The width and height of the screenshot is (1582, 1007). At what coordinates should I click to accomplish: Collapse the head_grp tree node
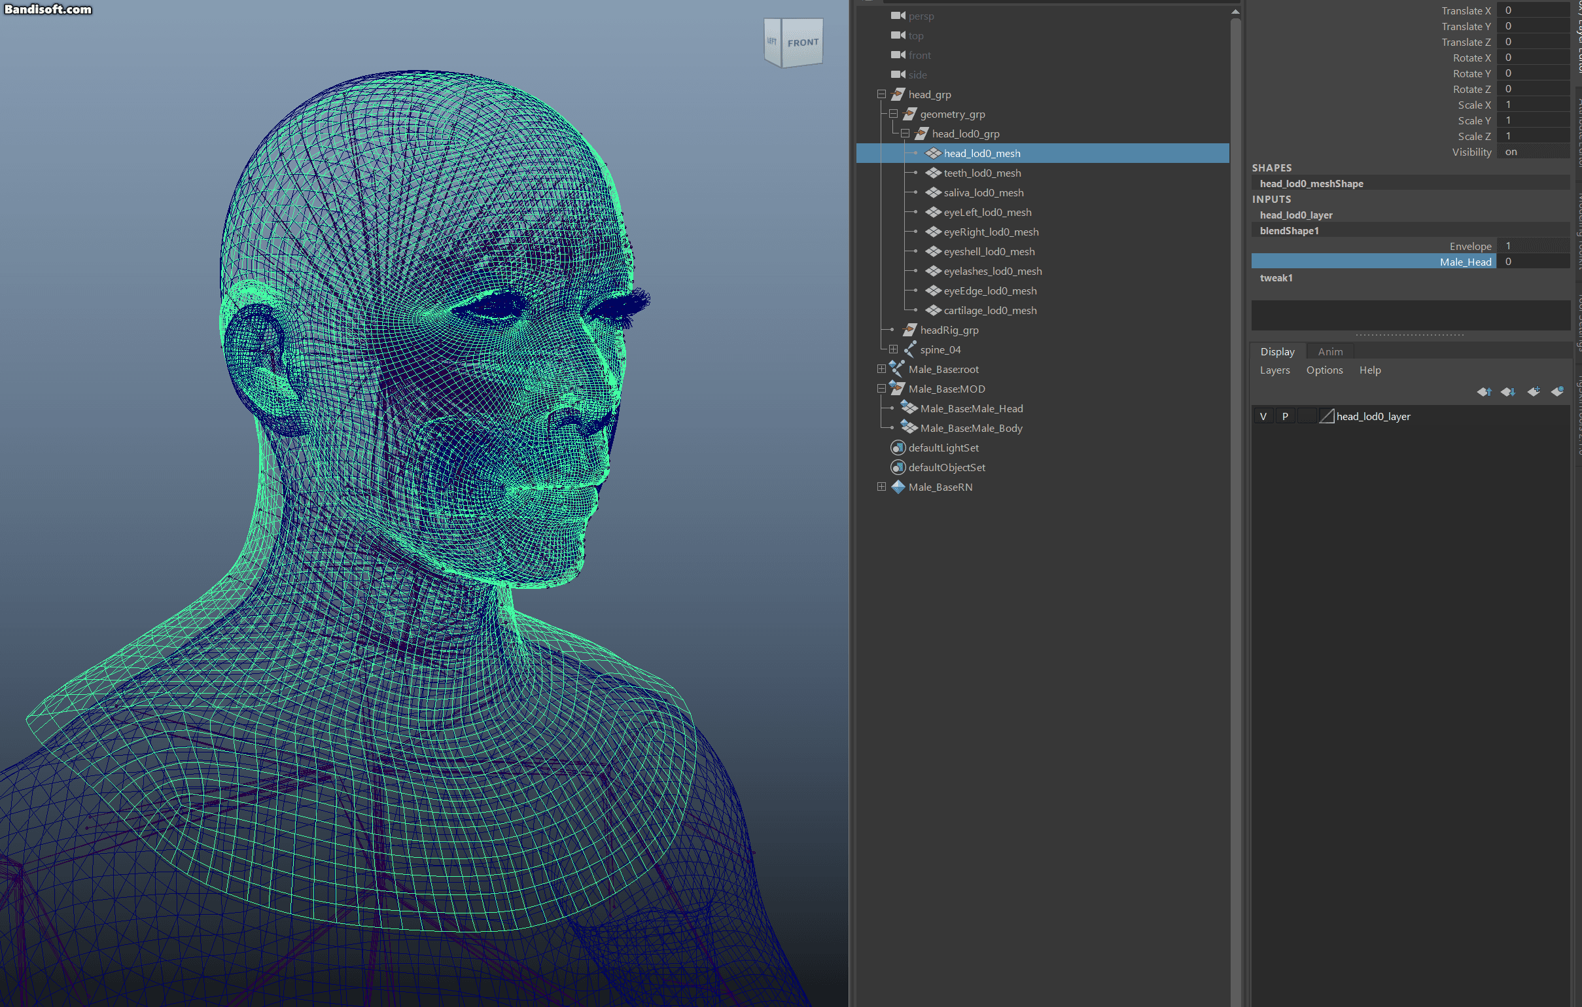point(882,94)
